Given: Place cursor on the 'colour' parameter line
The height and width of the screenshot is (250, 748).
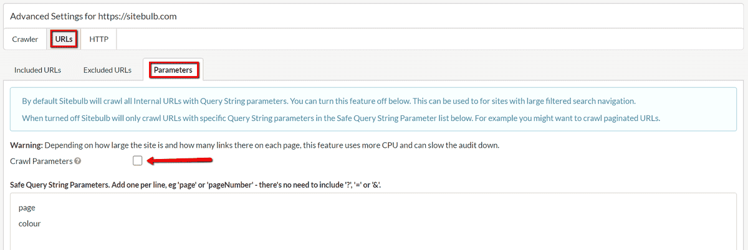Looking at the screenshot, I should [x=30, y=223].
